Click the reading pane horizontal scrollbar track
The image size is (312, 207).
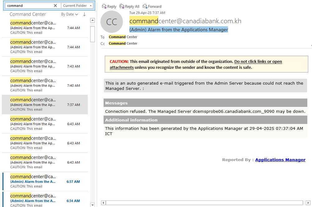coord(204,203)
